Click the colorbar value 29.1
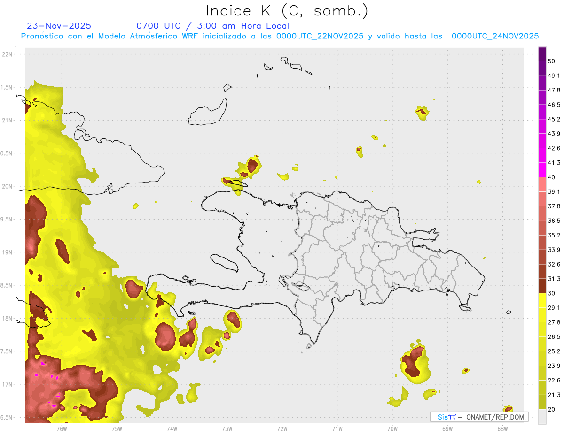 (x=554, y=308)
